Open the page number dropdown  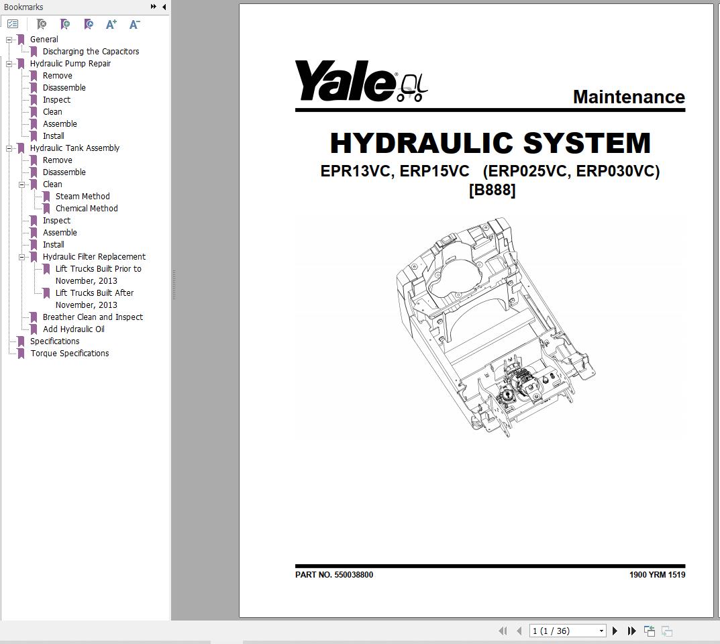point(601,631)
